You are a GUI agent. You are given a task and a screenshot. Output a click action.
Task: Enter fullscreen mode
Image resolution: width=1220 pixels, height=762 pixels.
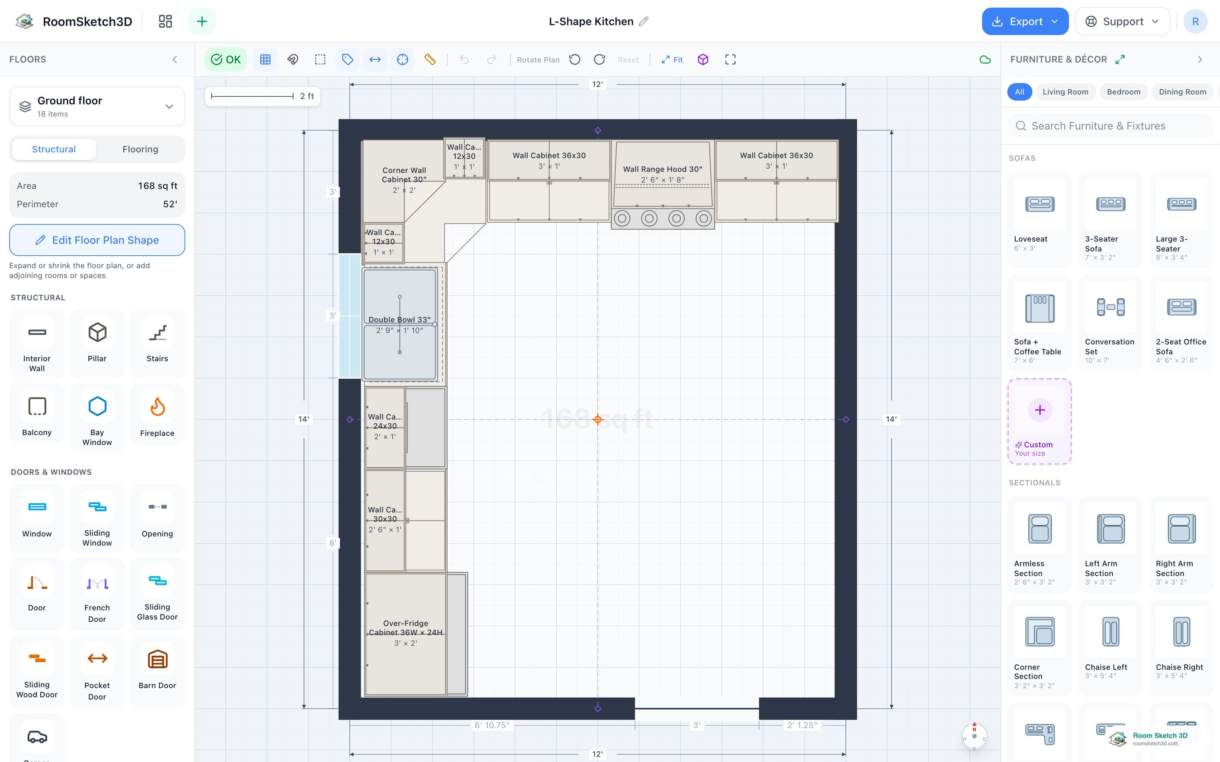730,59
